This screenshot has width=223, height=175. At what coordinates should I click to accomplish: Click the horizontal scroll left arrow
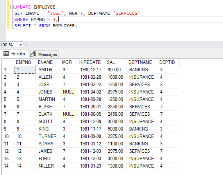[x=26, y=45]
